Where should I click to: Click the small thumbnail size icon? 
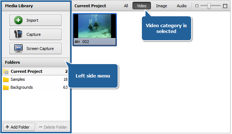(x=197, y=6)
